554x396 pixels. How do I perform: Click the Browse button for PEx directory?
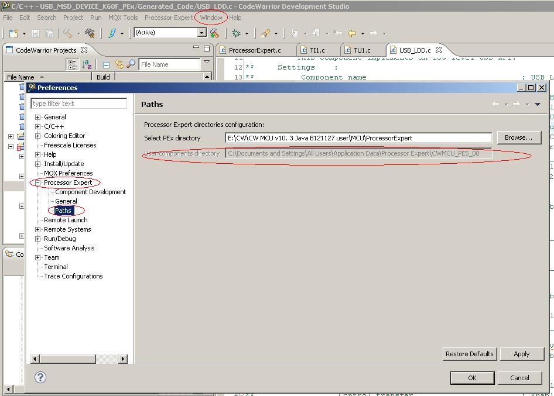[x=518, y=137]
